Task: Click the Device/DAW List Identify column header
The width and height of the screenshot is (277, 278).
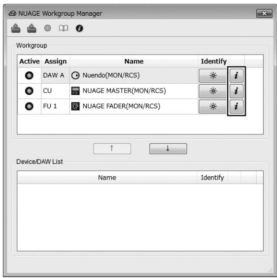Action: [x=212, y=178]
